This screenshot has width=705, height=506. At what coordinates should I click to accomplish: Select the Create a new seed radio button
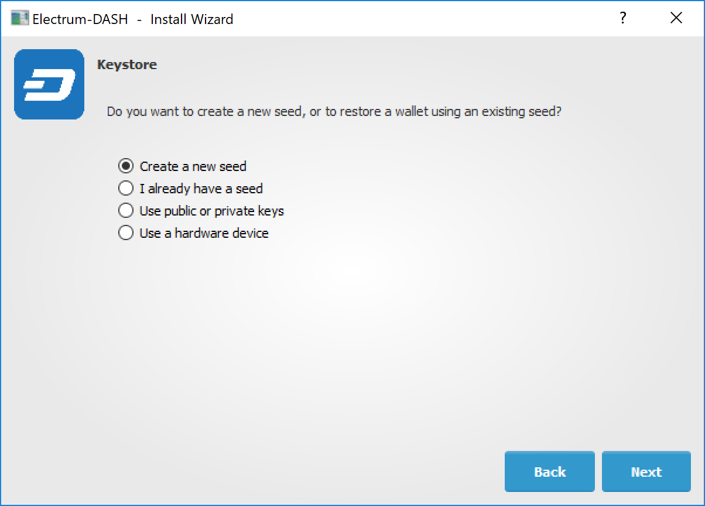pyautogui.click(x=126, y=166)
